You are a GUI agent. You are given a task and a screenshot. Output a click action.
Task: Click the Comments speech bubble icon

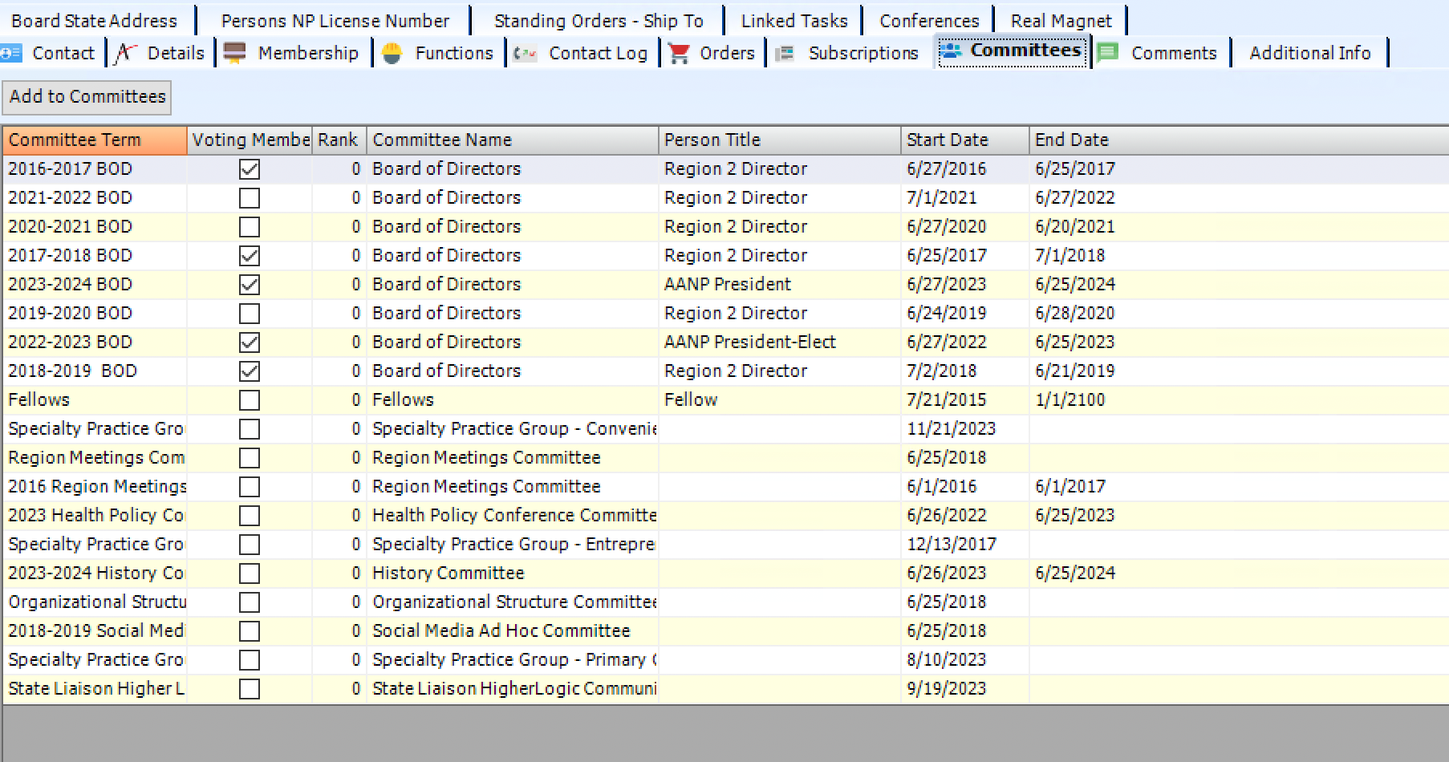click(1108, 51)
